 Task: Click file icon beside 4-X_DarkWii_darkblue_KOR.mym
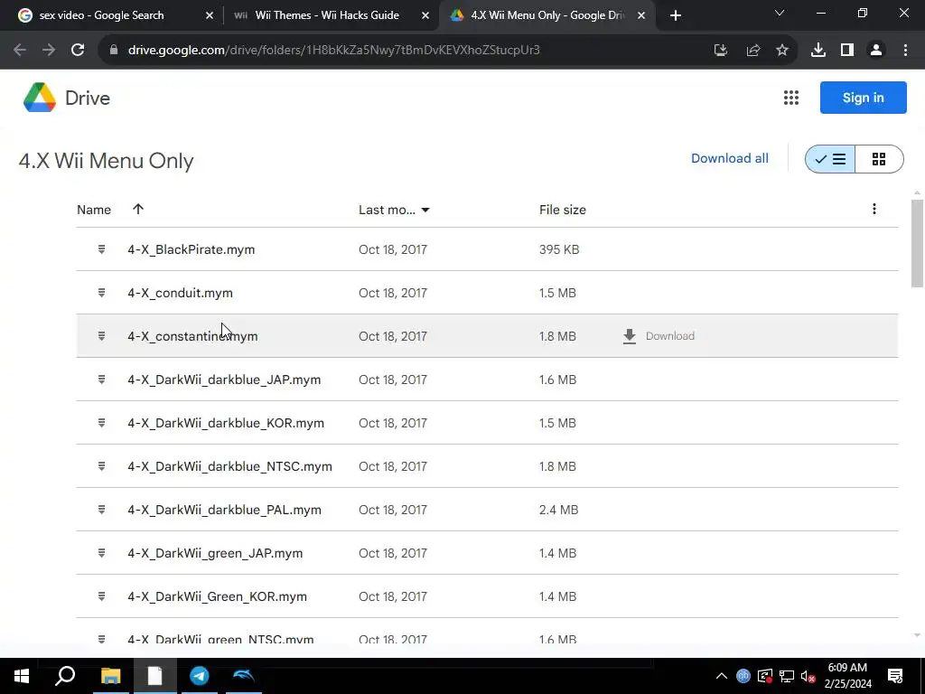coord(101,423)
